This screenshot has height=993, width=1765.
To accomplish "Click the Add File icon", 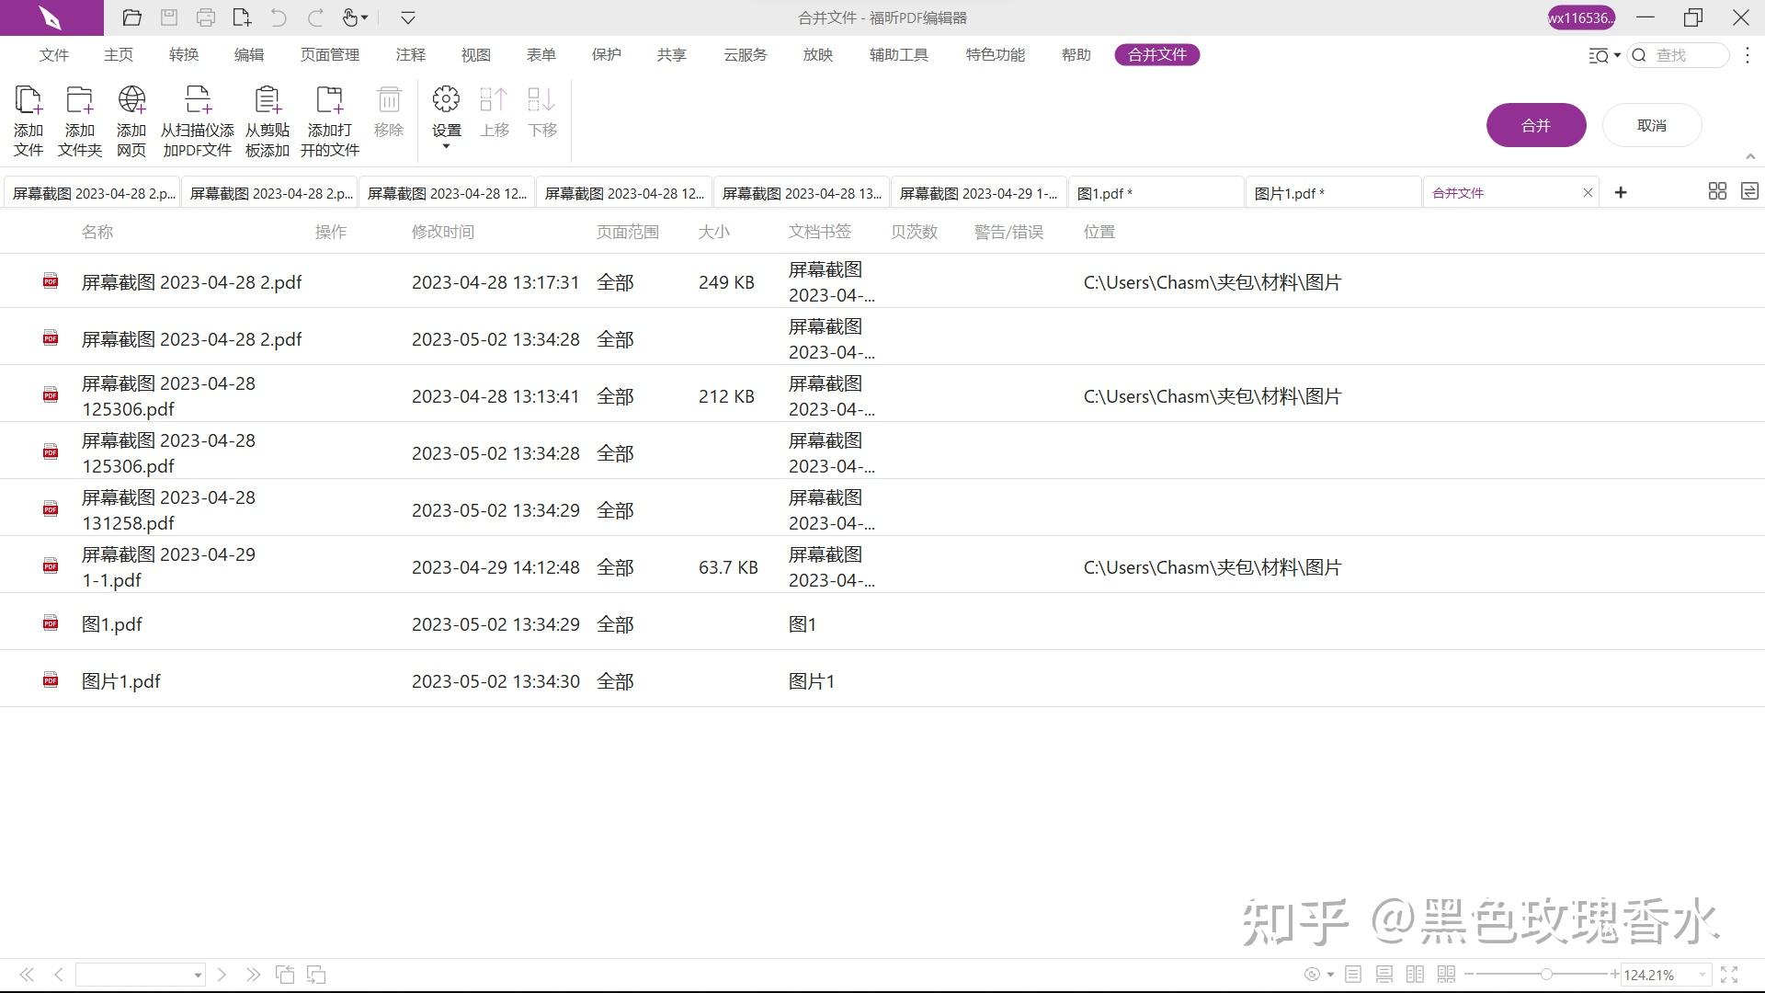I will click(x=28, y=100).
